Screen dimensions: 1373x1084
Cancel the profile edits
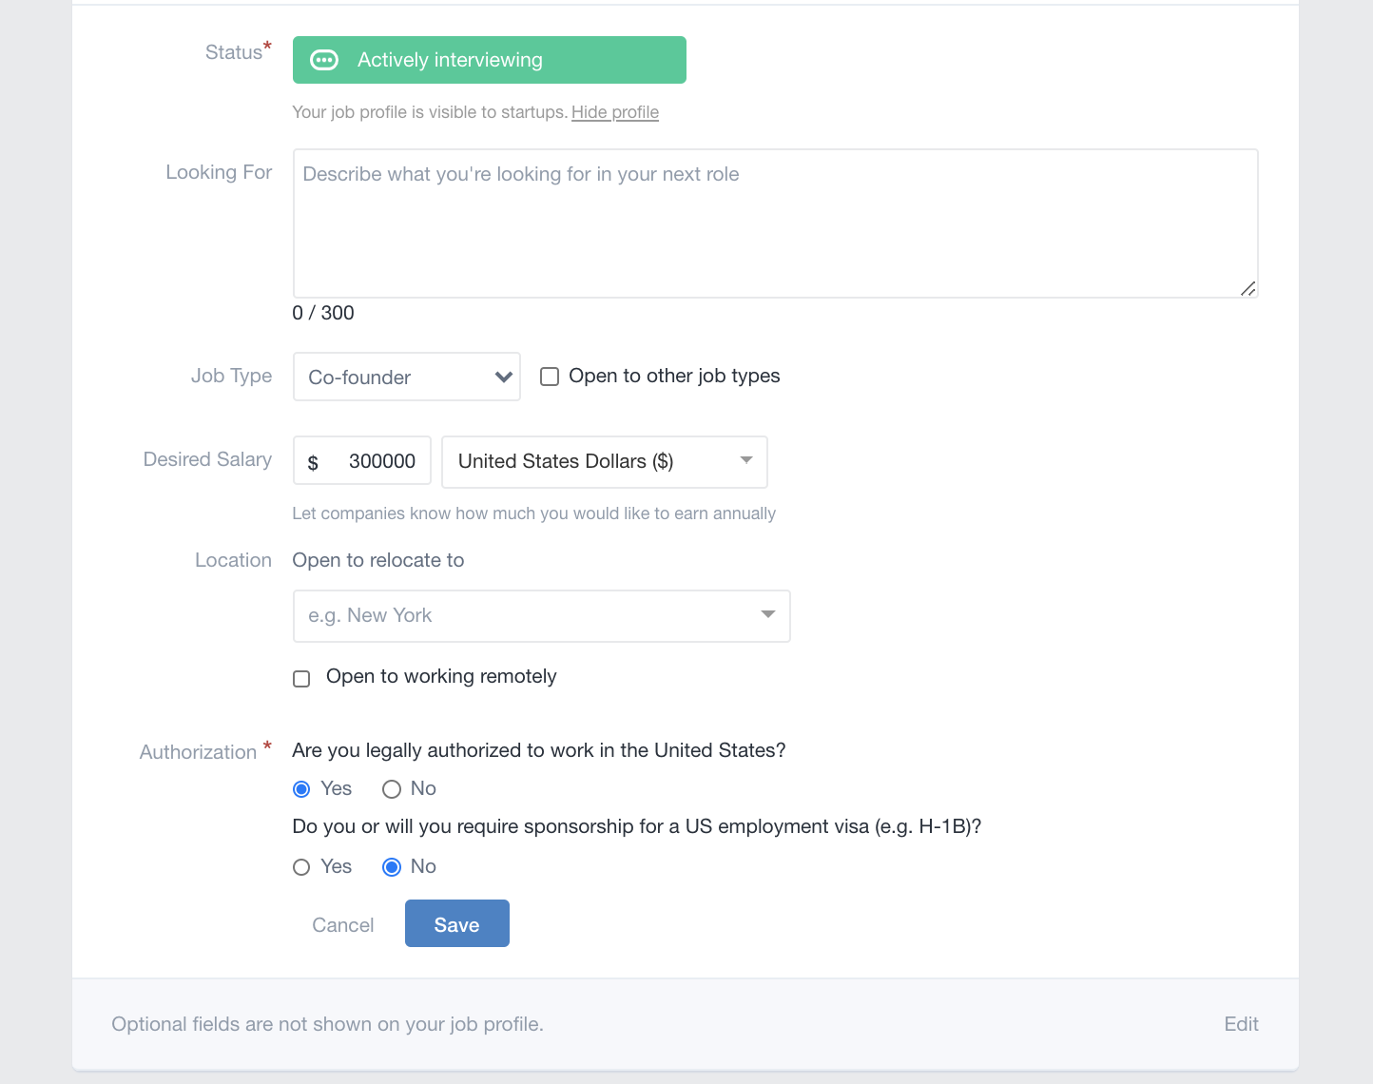[342, 923]
